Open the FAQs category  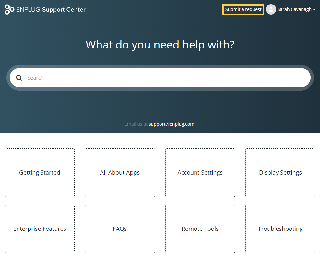point(120,229)
